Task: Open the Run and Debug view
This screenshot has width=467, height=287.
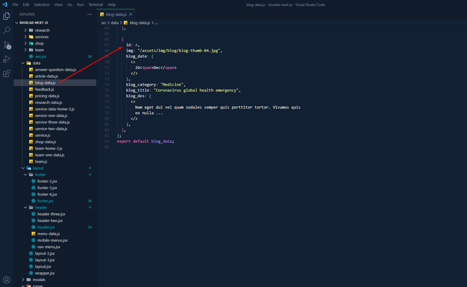Action: pos(7,59)
